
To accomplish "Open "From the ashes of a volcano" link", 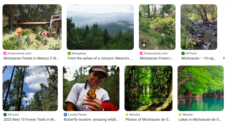I will [100, 58].
